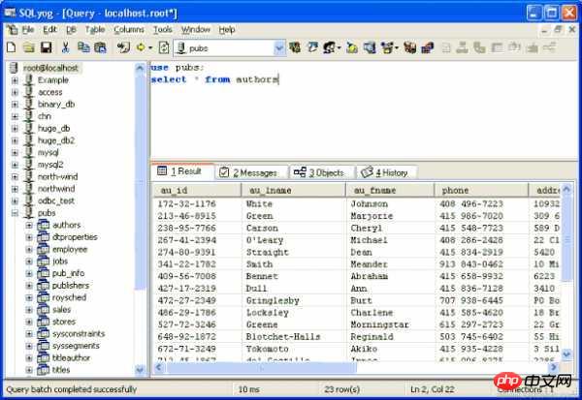Switch to the 2 Messages tab
This screenshot has width=582, height=400.
249,172
